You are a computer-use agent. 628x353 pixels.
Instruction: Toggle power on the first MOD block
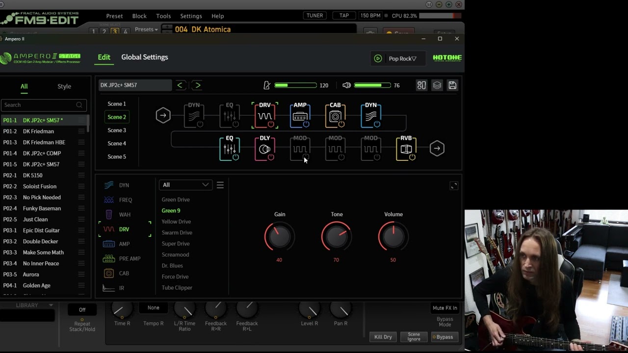pos(306,157)
